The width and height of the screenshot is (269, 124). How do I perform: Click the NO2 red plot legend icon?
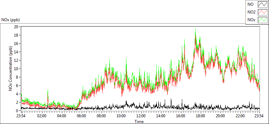(x=263, y=12)
